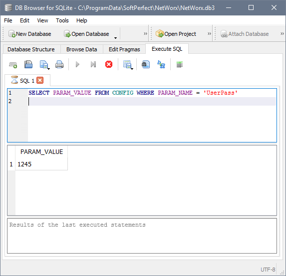
Task: Select the result cell 1245
Action: 41,164
